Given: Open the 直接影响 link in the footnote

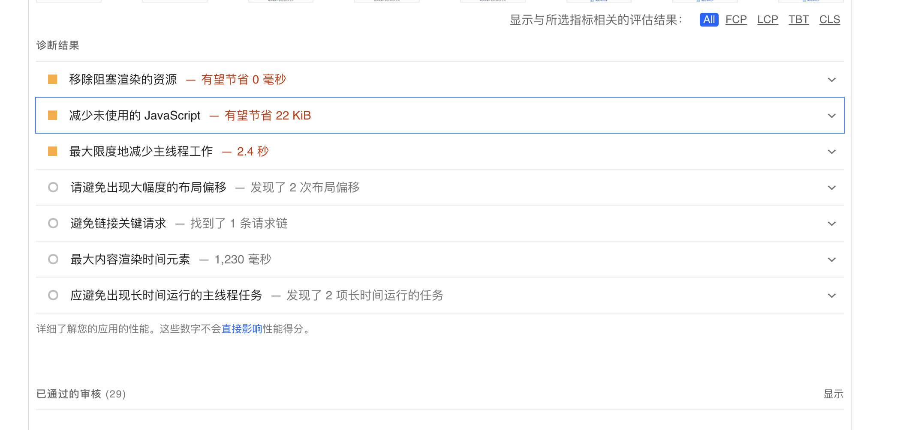Looking at the screenshot, I should (242, 329).
